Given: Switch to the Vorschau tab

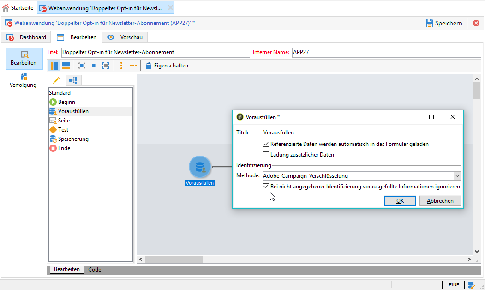Looking at the screenshot, I should pos(125,37).
